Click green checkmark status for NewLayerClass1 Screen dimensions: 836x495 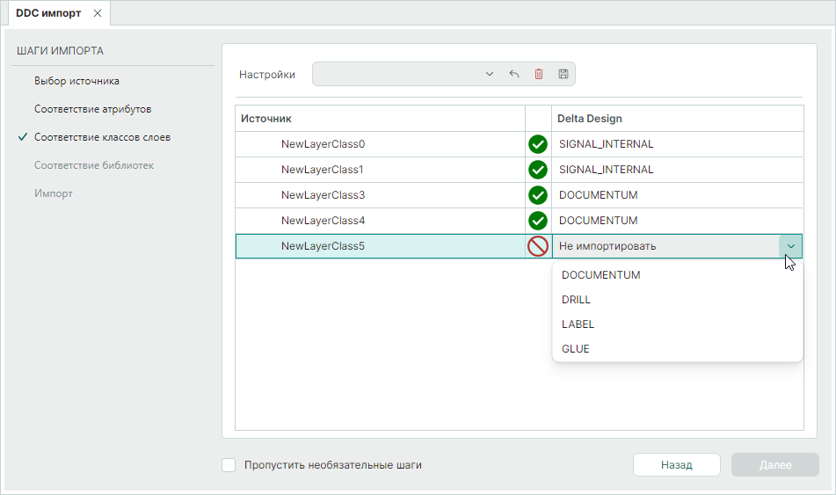[538, 170]
